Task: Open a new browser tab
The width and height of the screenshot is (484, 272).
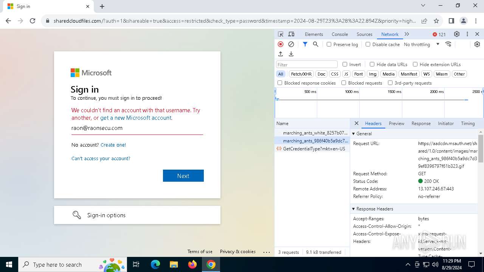Action: tap(102, 6)
